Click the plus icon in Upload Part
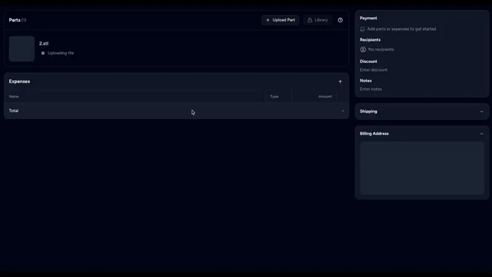Viewport: 492px width, 277px height. pyautogui.click(x=268, y=20)
